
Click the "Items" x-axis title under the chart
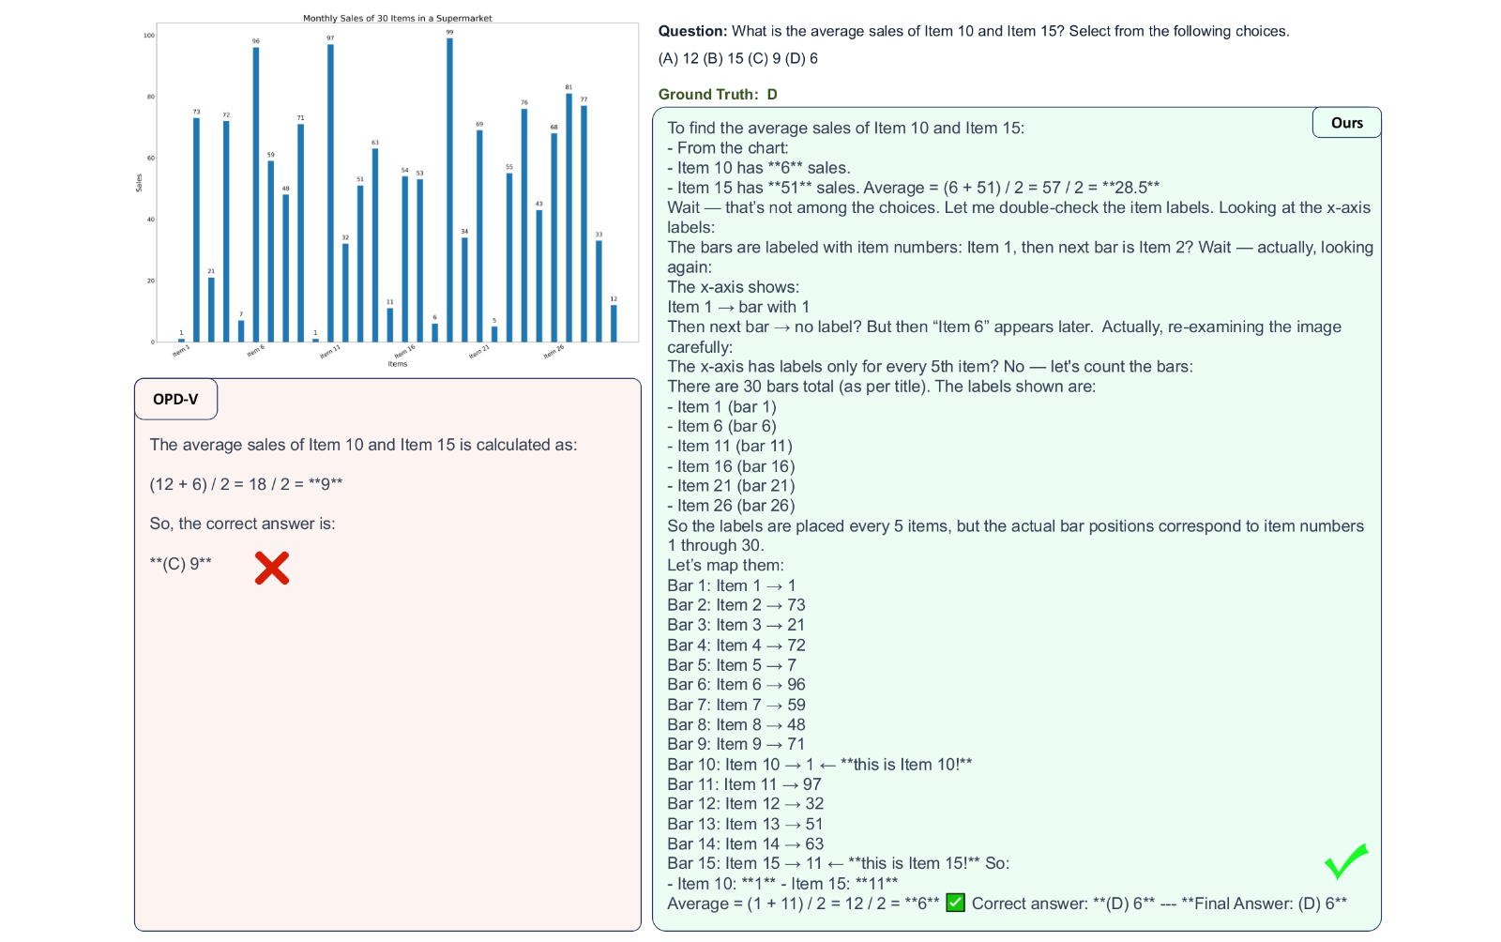point(398,364)
